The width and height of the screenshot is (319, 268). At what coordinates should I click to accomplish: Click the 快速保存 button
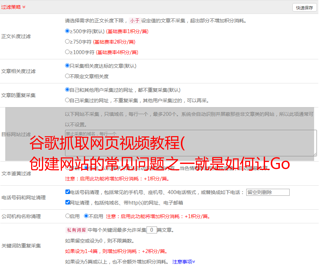[x=304, y=8]
